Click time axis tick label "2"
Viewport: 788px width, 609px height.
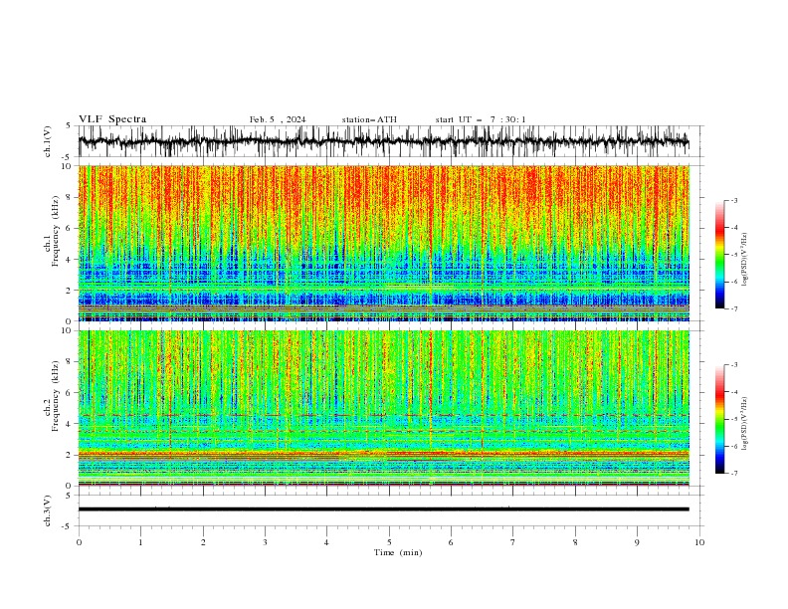point(203,542)
